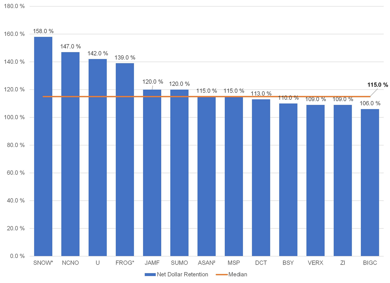This screenshot has height=283, width=390.
Task: Select the "139.0 %" data label
Action: coord(125,58)
